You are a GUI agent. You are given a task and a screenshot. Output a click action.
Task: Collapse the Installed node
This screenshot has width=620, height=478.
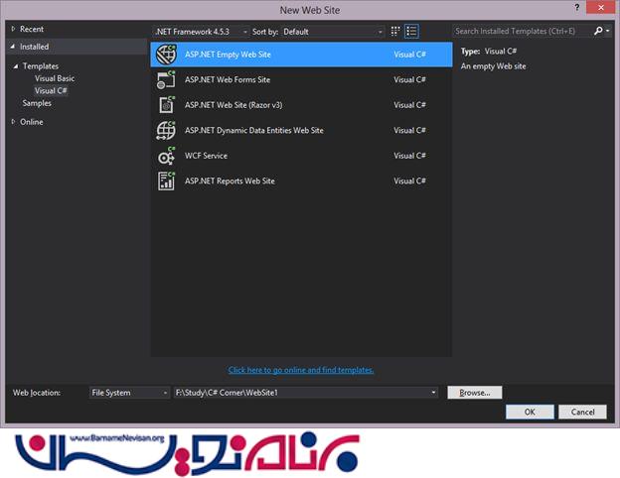(x=13, y=47)
